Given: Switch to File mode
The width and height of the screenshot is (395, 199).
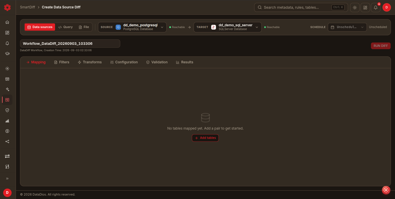Looking at the screenshot, I should click(x=84, y=27).
